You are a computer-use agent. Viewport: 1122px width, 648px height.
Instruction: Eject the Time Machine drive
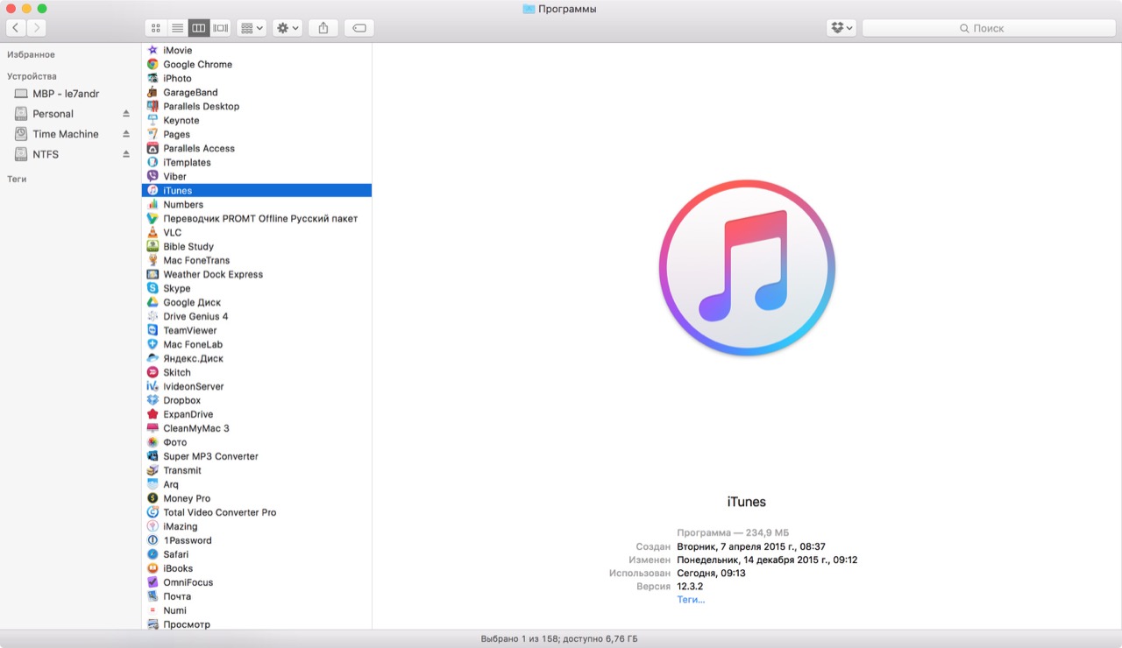coord(125,134)
